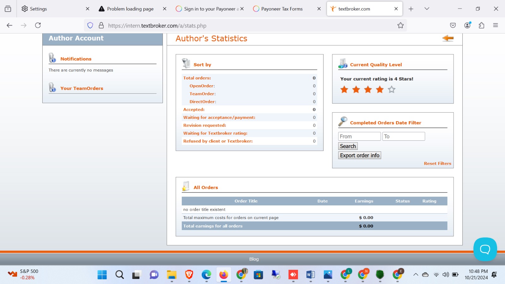Open the Firefox View icon in the tab bar
This screenshot has height=284, width=505.
(x=8, y=9)
